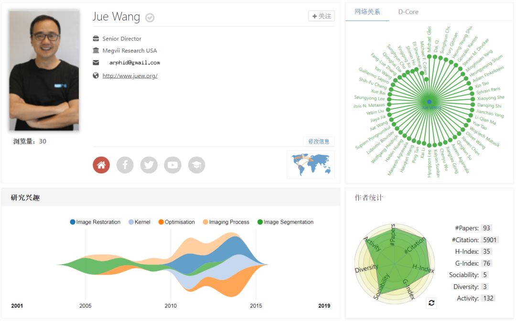The width and height of the screenshot is (516, 321).
Task: Click the graduation cap scholar icon
Action: click(196, 165)
